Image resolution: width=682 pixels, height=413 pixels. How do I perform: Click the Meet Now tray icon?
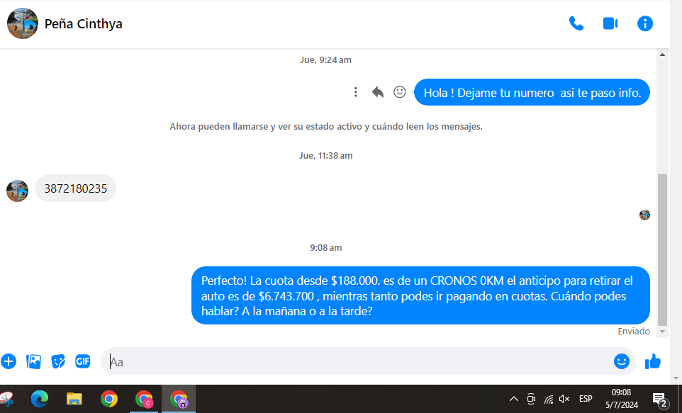pos(531,399)
